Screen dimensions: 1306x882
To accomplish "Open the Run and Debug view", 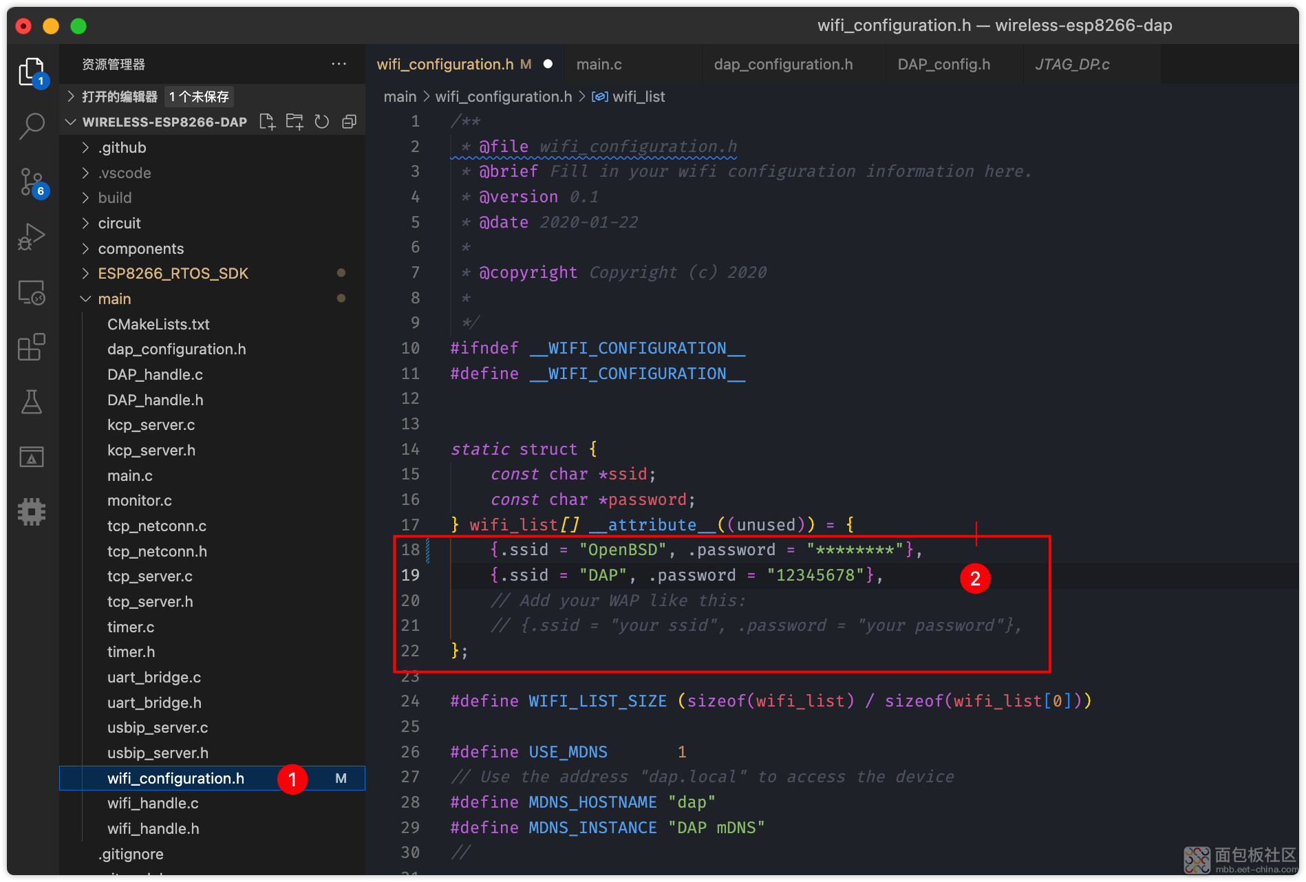I will [x=32, y=237].
